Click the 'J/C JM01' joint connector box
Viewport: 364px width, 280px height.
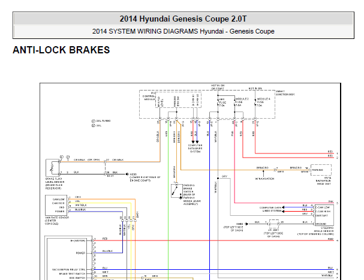[274, 224]
